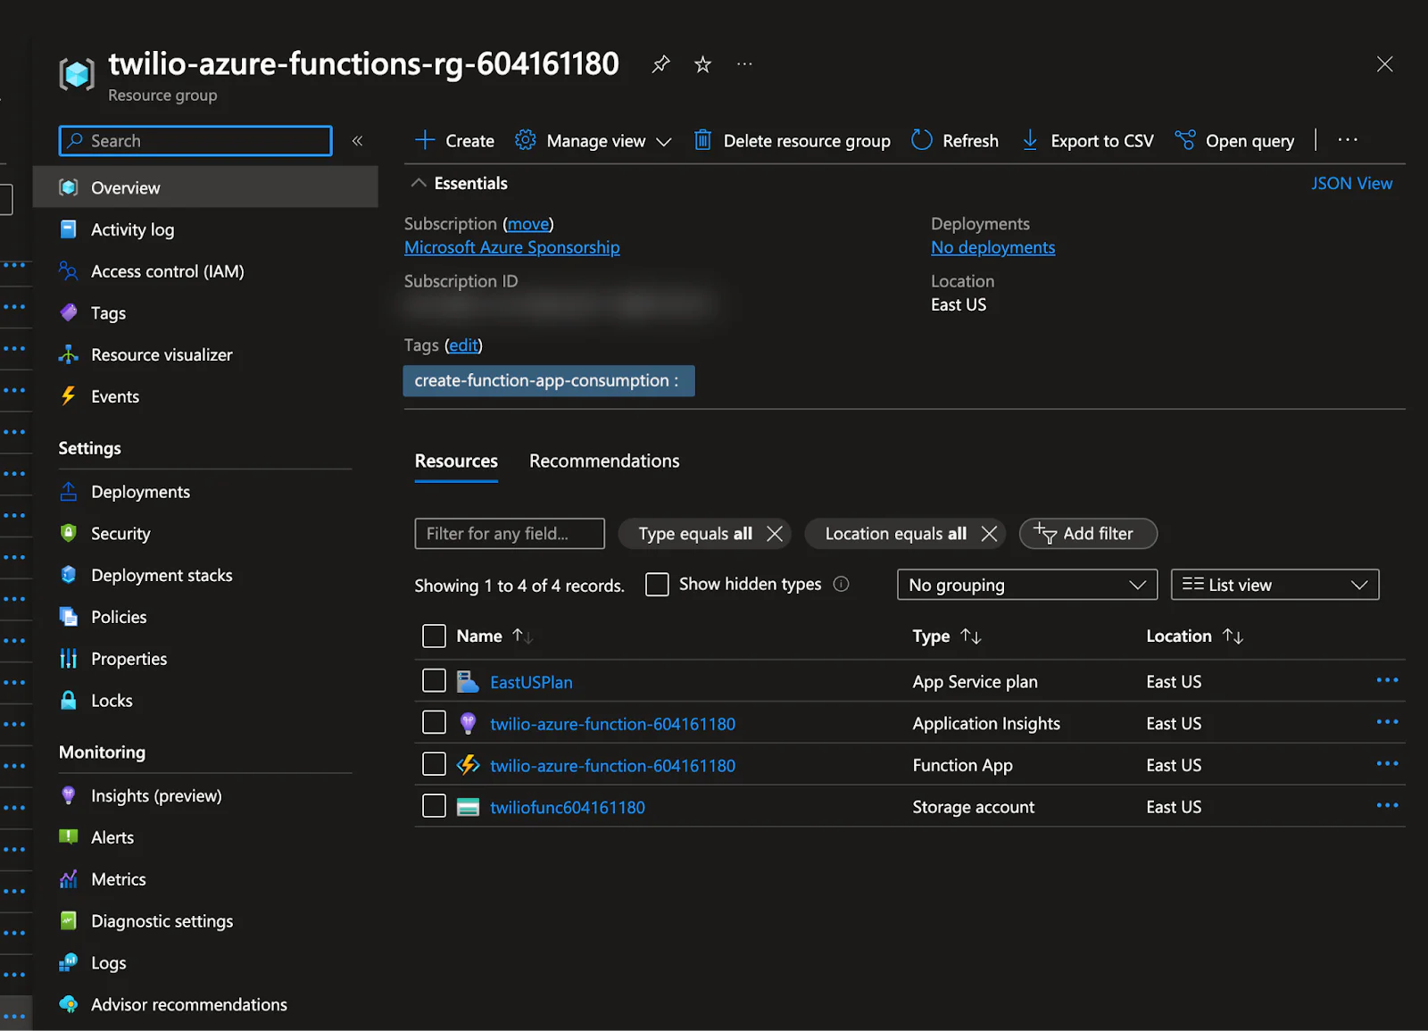The image size is (1428, 1031).
Task: Enable Show hidden types checkbox
Action: tap(657, 585)
